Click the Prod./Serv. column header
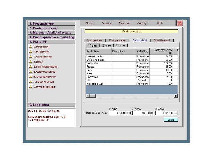Image resolution: width=213 pixels, height=160 pixels. click(x=99, y=52)
